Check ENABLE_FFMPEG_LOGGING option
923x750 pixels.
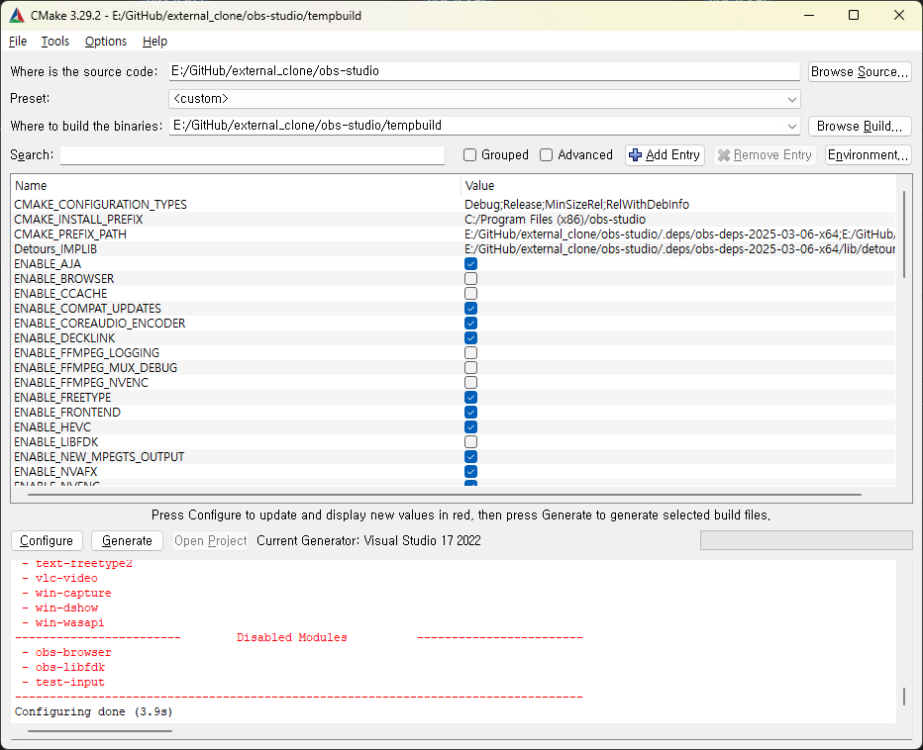click(471, 352)
